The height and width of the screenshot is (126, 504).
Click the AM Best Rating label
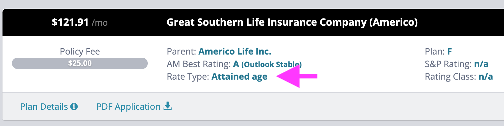pyautogui.click(x=199, y=64)
